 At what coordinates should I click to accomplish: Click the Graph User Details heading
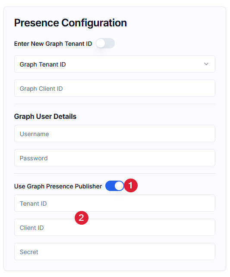coord(45,117)
